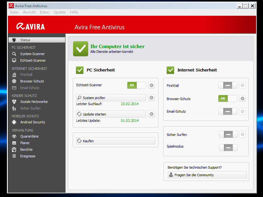Image resolution: width=263 pixels, height=197 pixels.
Task: Toggle the Echtzeit-Scanner AN switch
Action: pos(136,85)
